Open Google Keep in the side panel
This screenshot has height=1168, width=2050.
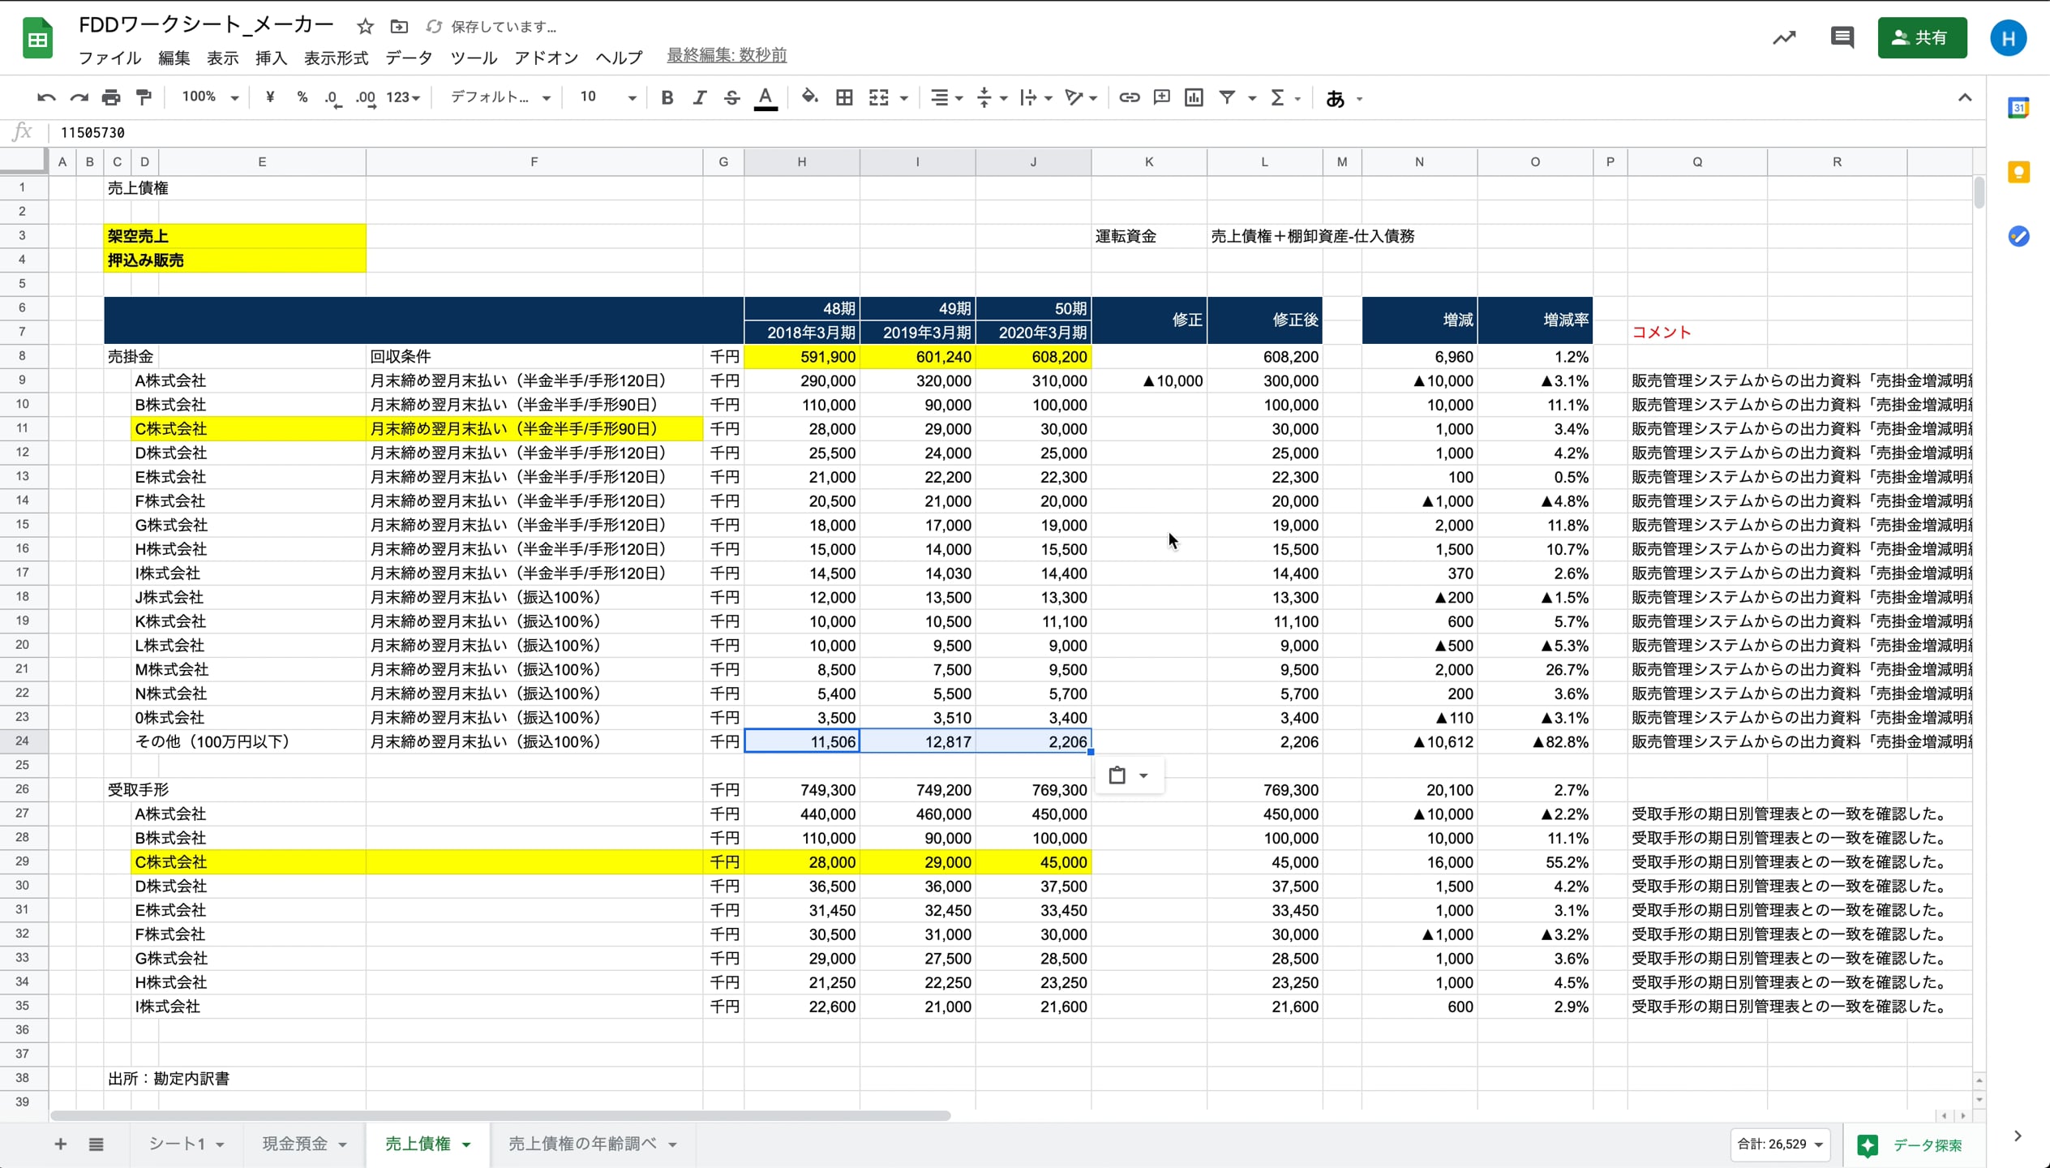coord(2018,171)
